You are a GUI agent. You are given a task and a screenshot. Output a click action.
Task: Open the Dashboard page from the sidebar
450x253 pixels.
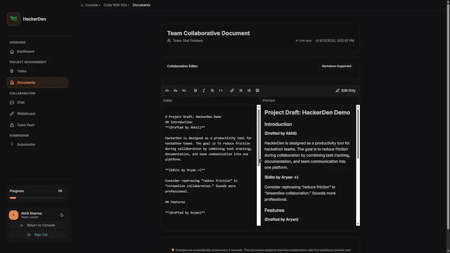point(37,52)
